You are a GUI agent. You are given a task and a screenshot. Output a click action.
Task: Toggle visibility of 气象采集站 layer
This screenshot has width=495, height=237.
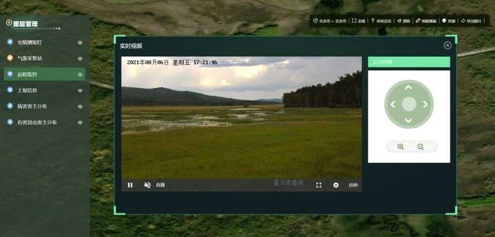click(x=80, y=58)
